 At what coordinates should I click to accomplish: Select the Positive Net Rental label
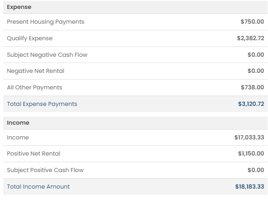click(34, 154)
